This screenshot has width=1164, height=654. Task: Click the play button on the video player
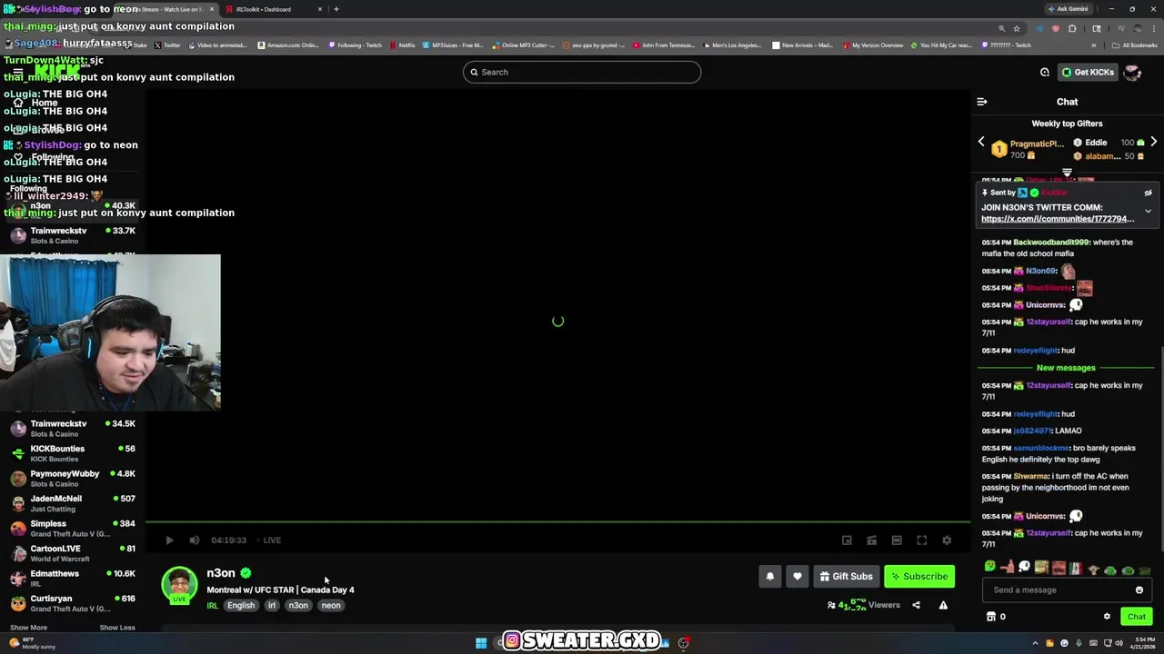coord(169,540)
